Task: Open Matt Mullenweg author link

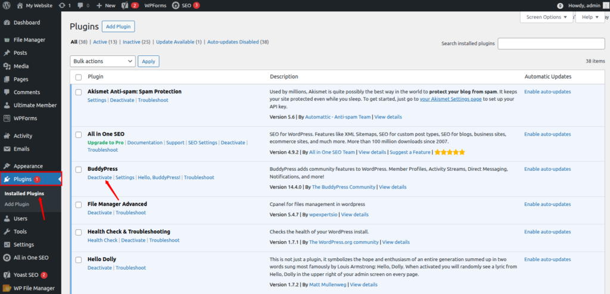Action: pyautogui.click(x=328, y=284)
